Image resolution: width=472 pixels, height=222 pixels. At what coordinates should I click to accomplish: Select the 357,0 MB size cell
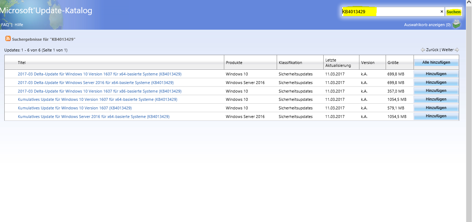pyautogui.click(x=396, y=91)
